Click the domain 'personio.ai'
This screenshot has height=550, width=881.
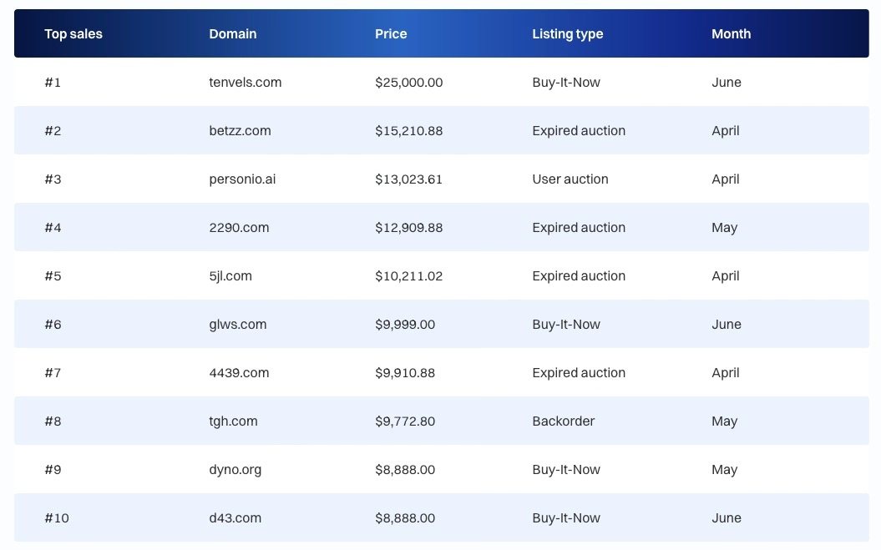[242, 179]
